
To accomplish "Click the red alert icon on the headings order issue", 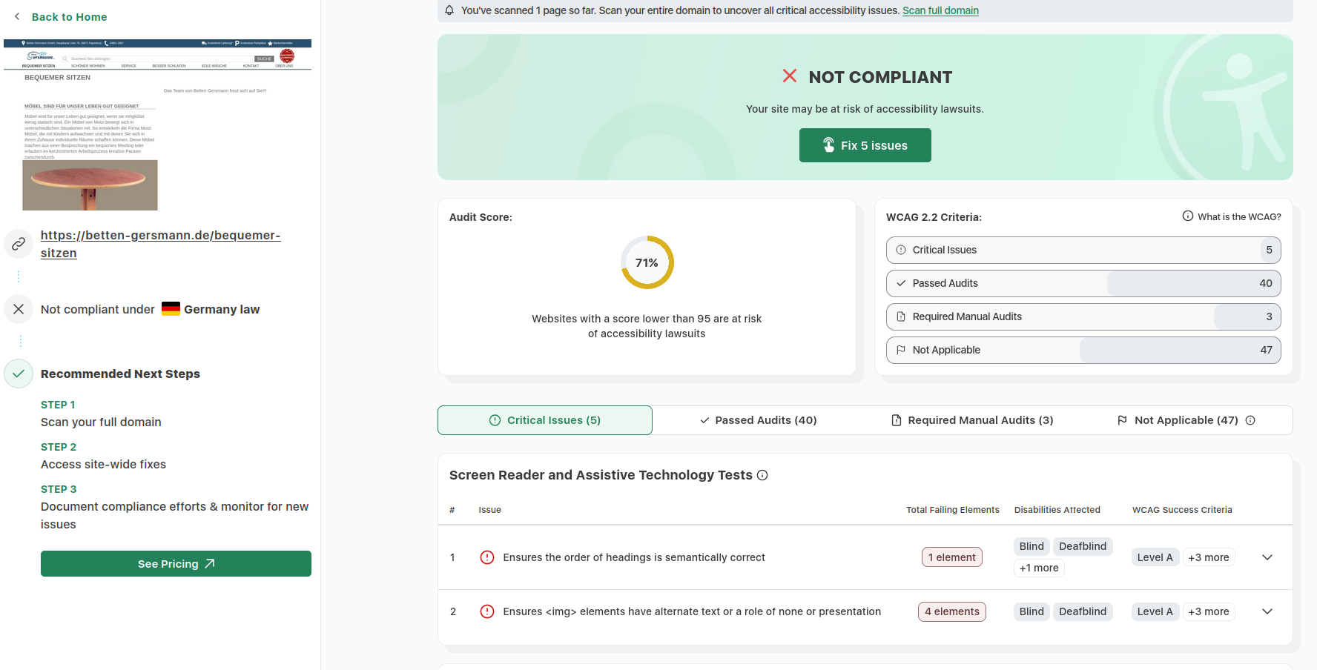I will point(487,557).
